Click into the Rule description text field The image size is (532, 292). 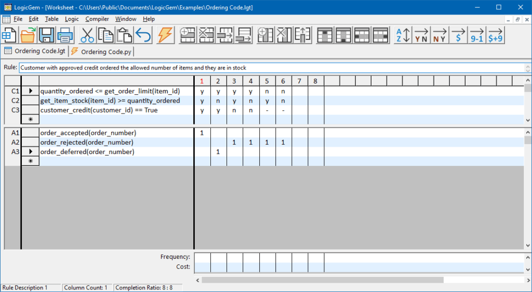pyautogui.click(x=270, y=67)
